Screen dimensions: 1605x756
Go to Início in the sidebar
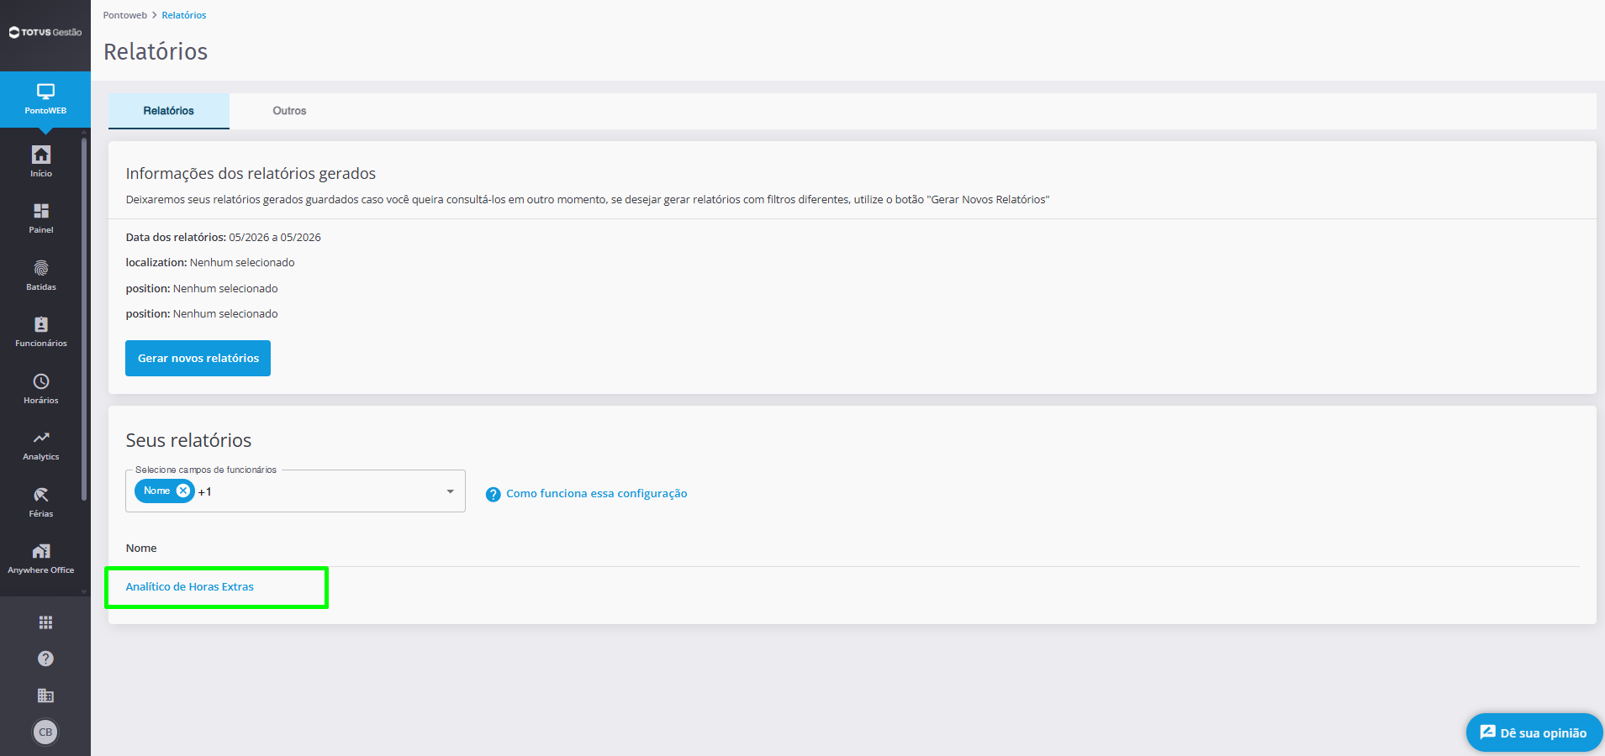tap(41, 161)
